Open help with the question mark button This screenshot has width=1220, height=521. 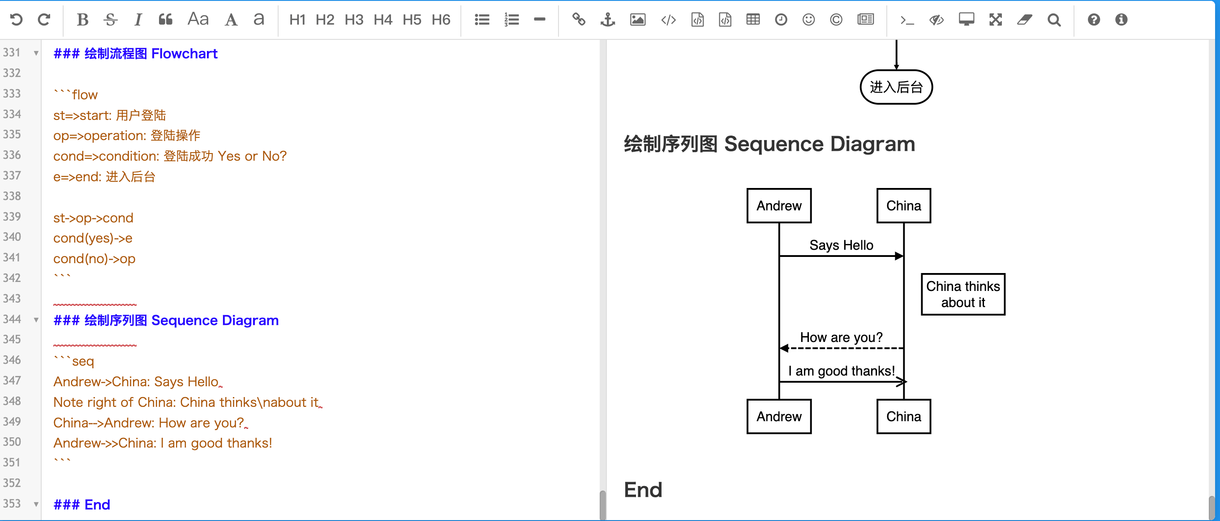pyautogui.click(x=1094, y=19)
